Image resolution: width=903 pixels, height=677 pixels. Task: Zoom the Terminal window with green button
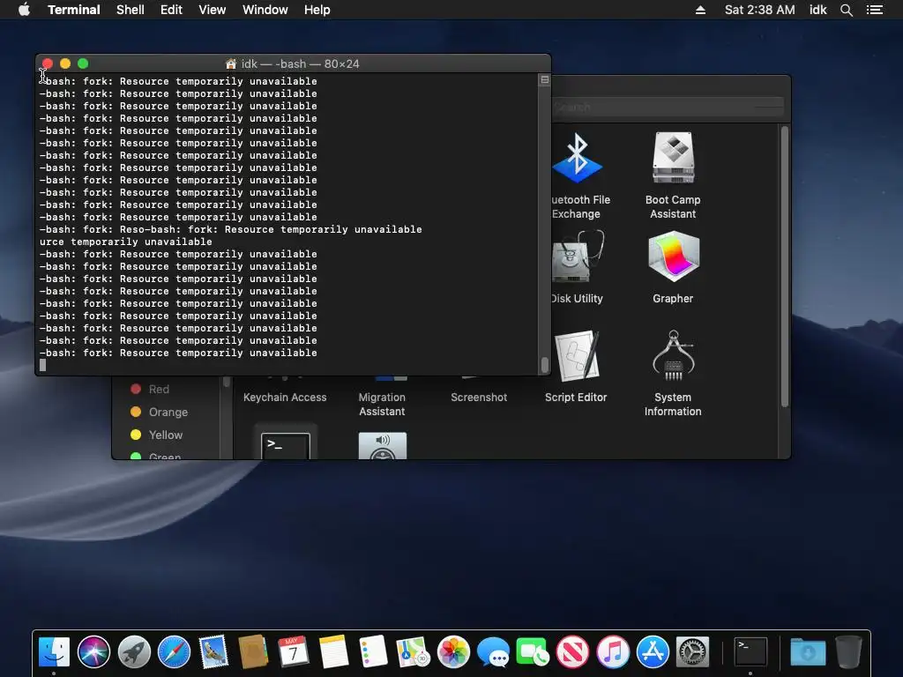(x=83, y=63)
